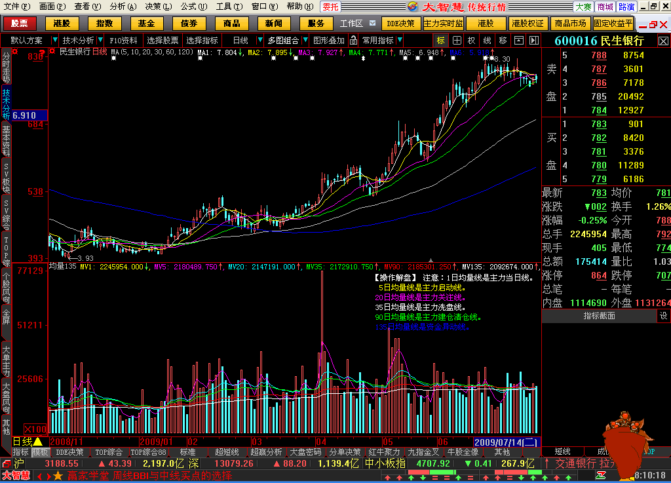Click the 委托 trade button
671x483 pixels.
pos(330,7)
